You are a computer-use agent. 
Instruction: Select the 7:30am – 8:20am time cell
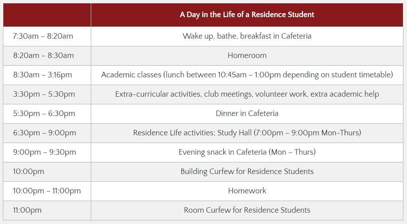click(43, 36)
